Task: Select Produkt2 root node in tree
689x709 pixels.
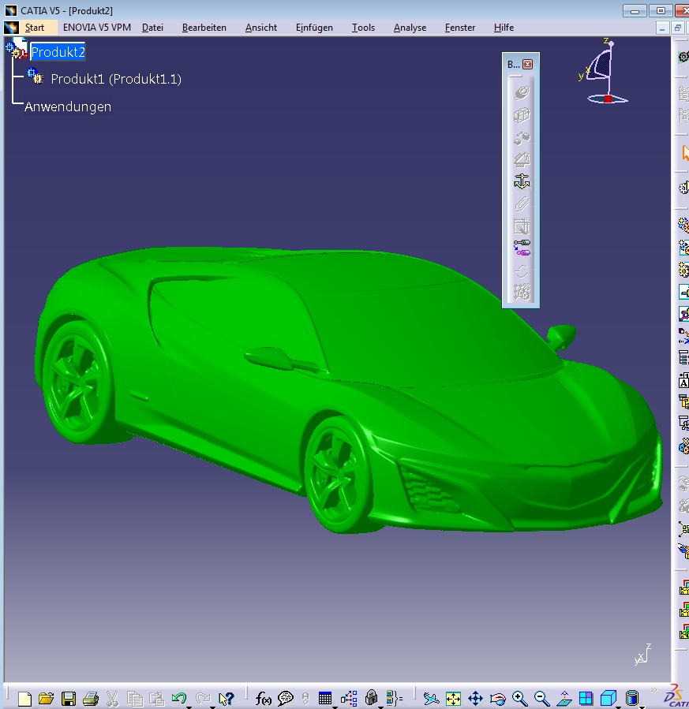Action: click(x=58, y=52)
